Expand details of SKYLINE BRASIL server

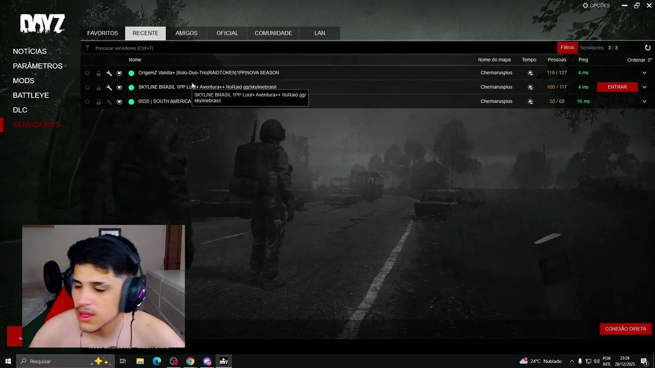tap(644, 87)
